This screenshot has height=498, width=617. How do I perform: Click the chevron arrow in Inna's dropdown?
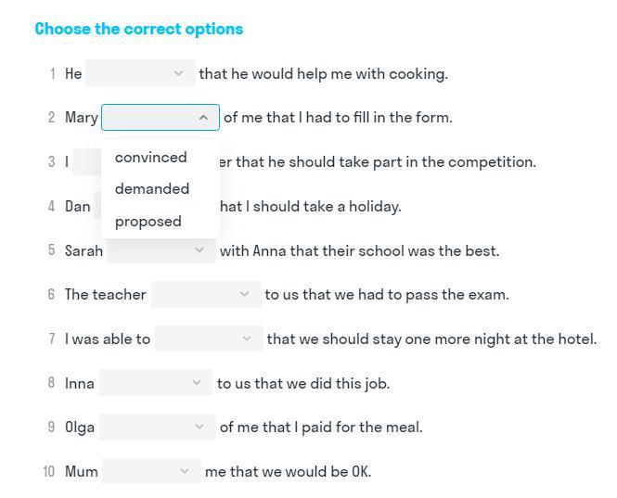coord(197,383)
